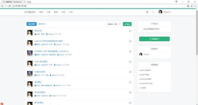Close the current browser tab
Viewport: 198px width, 105px height.
[24, 2]
